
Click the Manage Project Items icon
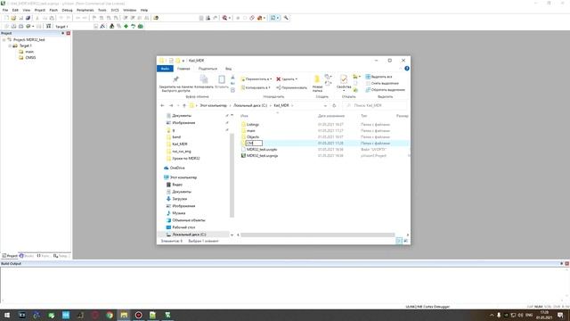pos(111,26)
